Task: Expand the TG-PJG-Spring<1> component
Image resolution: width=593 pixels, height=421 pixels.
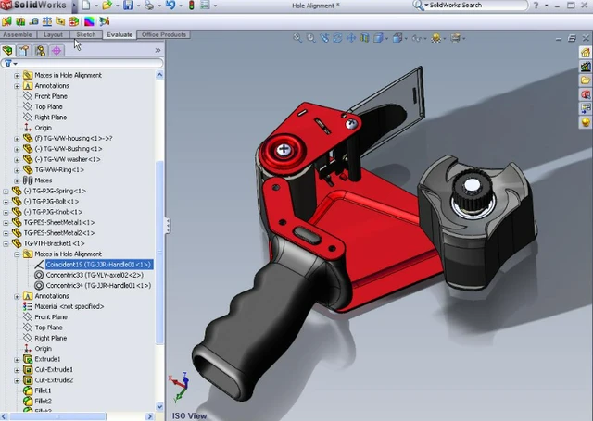Action: 6,192
